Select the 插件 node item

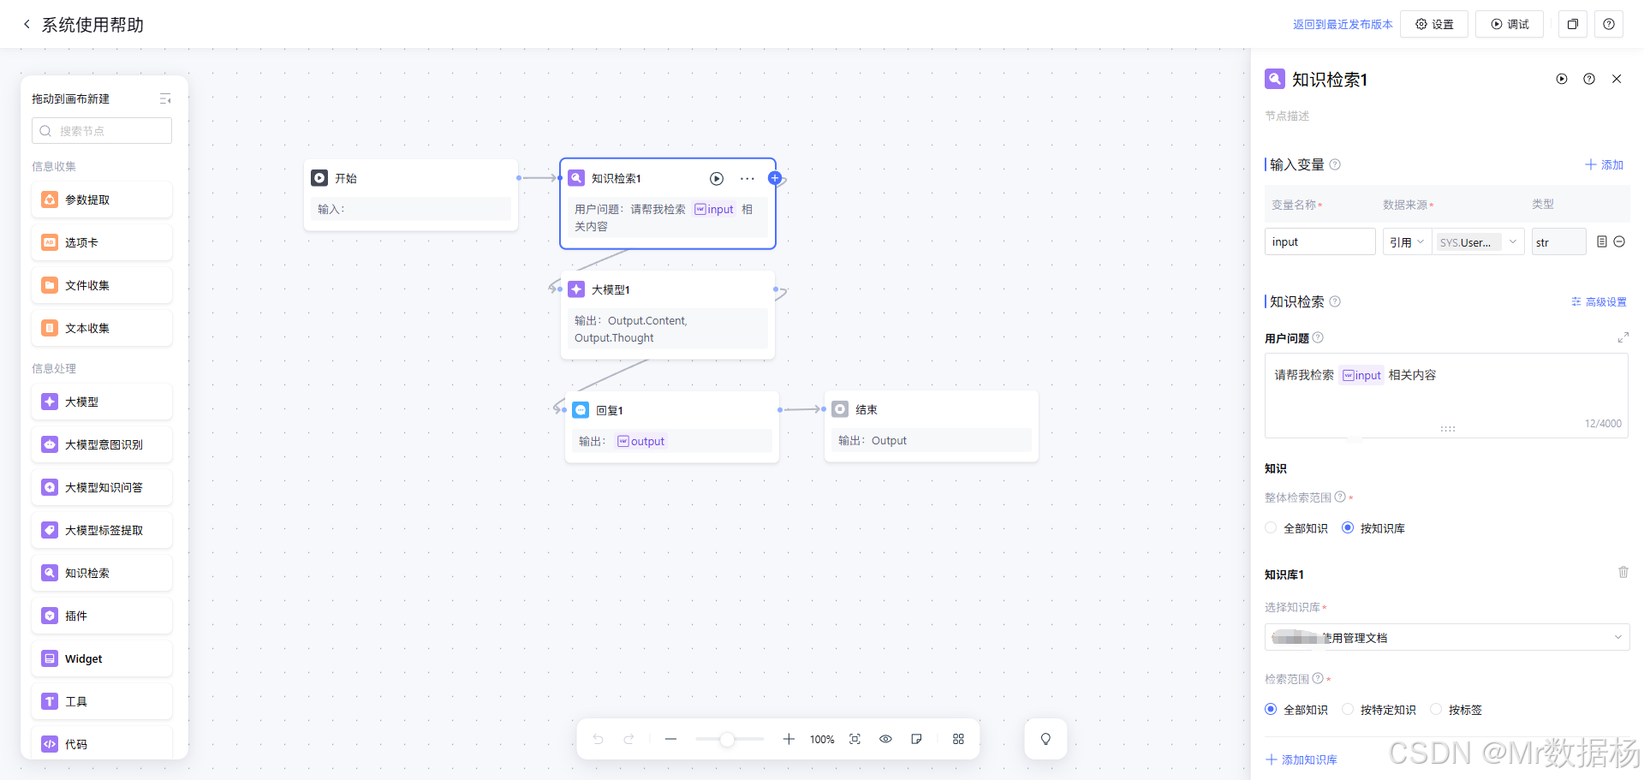(102, 616)
